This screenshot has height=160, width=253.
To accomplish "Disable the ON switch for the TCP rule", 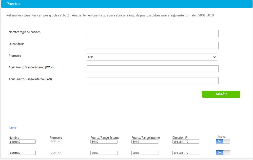I will coord(223,142).
